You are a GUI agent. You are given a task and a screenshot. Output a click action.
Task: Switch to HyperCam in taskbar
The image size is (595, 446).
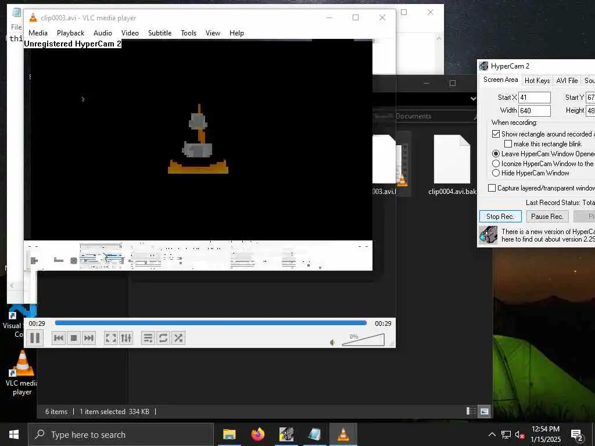click(286, 434)
